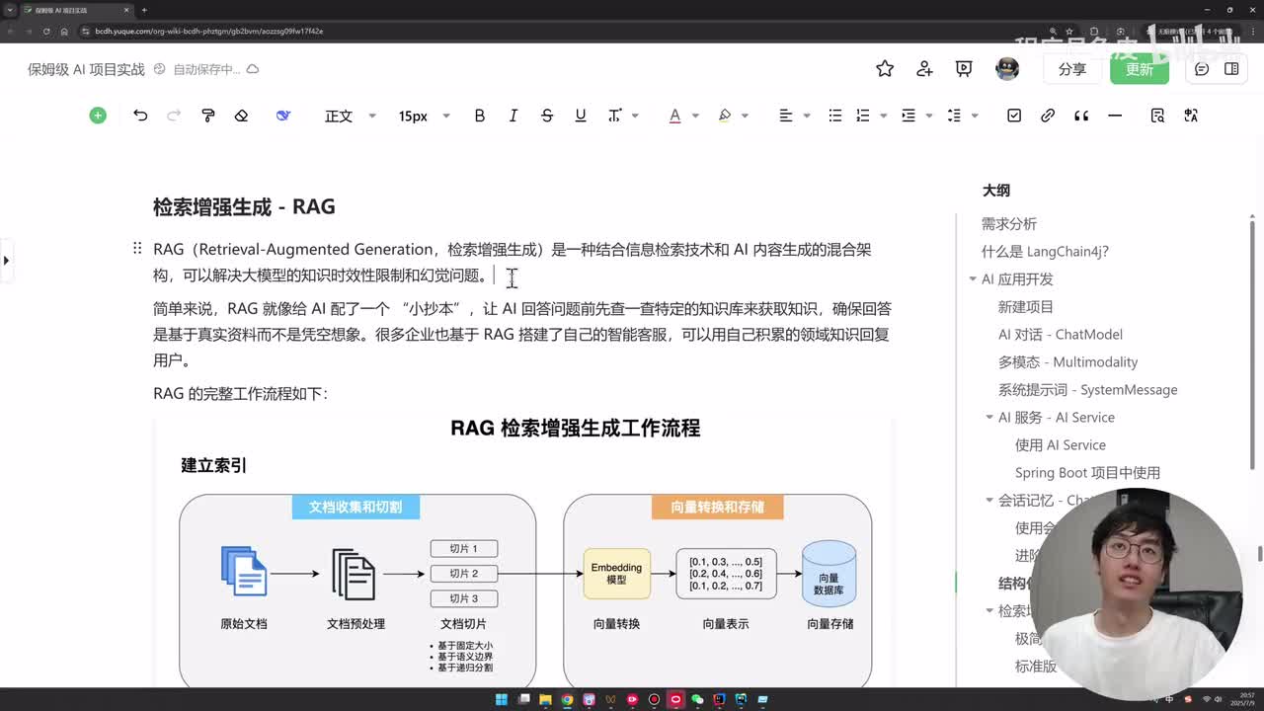The image size is (1264, 711).
Task: Open find and replace
Action: 1157,116
